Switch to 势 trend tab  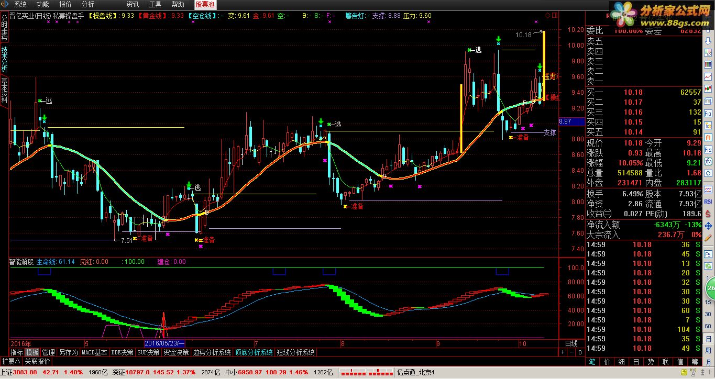coord(651,362)
